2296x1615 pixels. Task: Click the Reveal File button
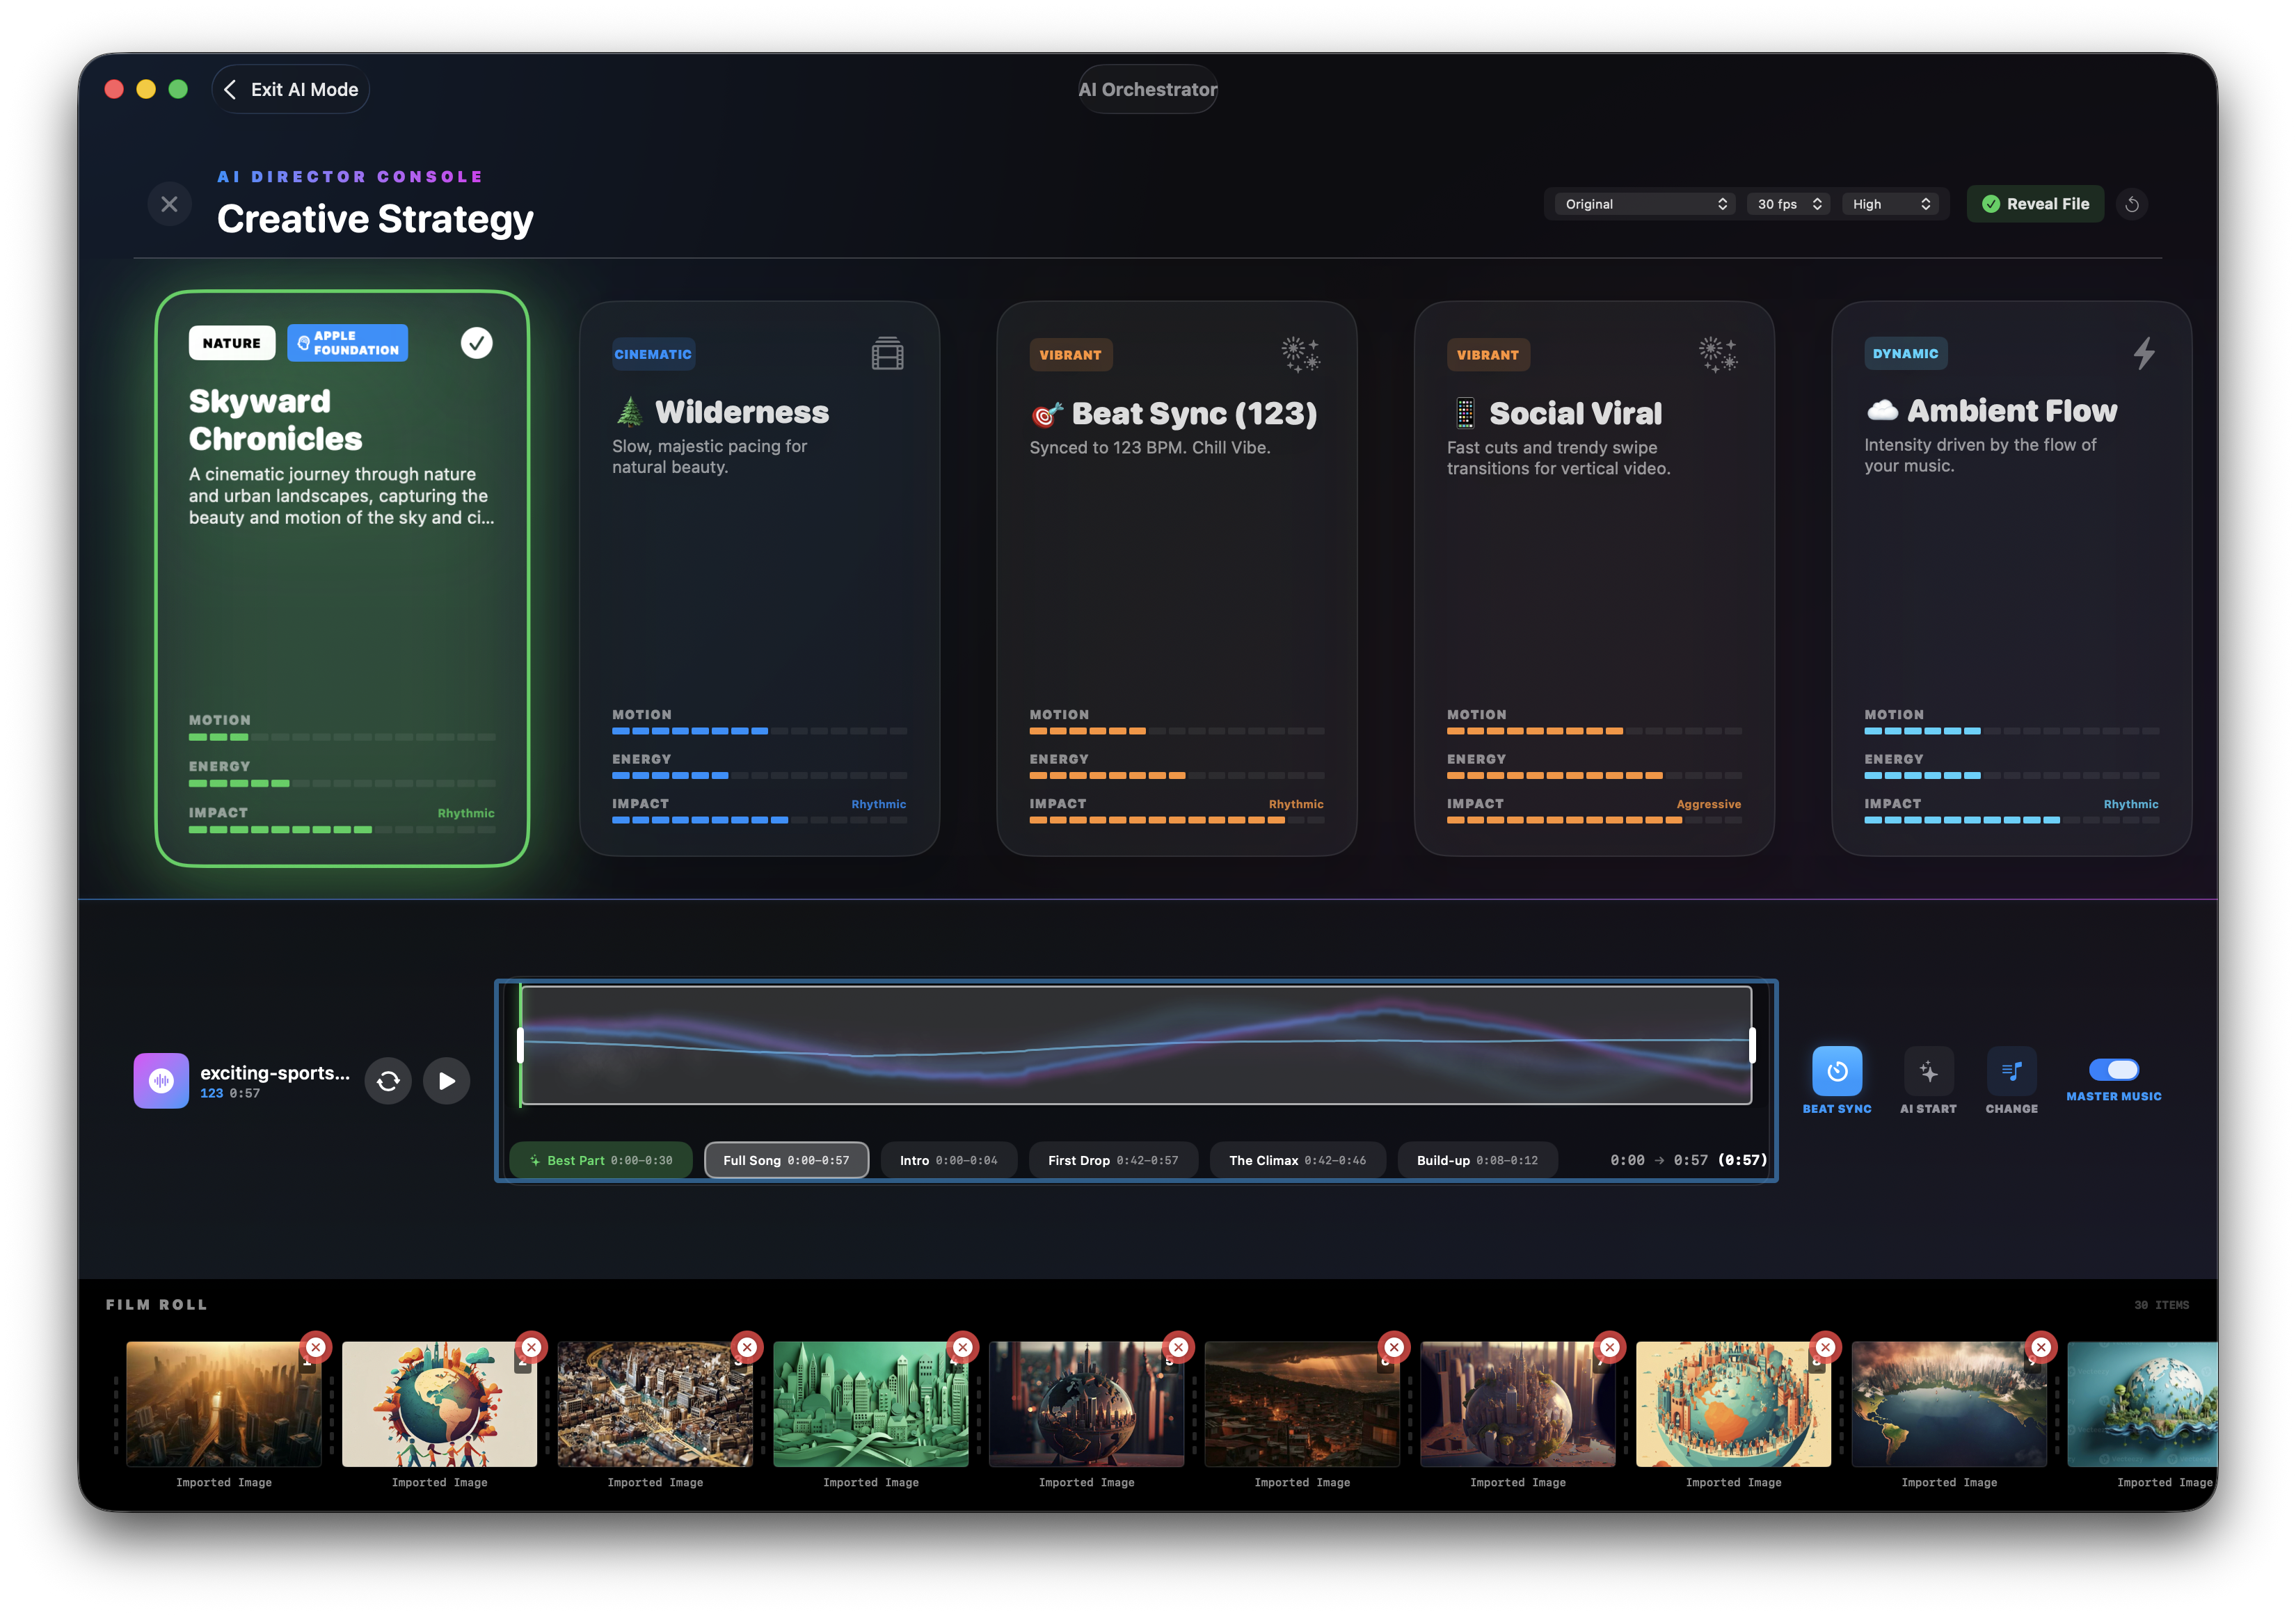(x=2035, y=204)
